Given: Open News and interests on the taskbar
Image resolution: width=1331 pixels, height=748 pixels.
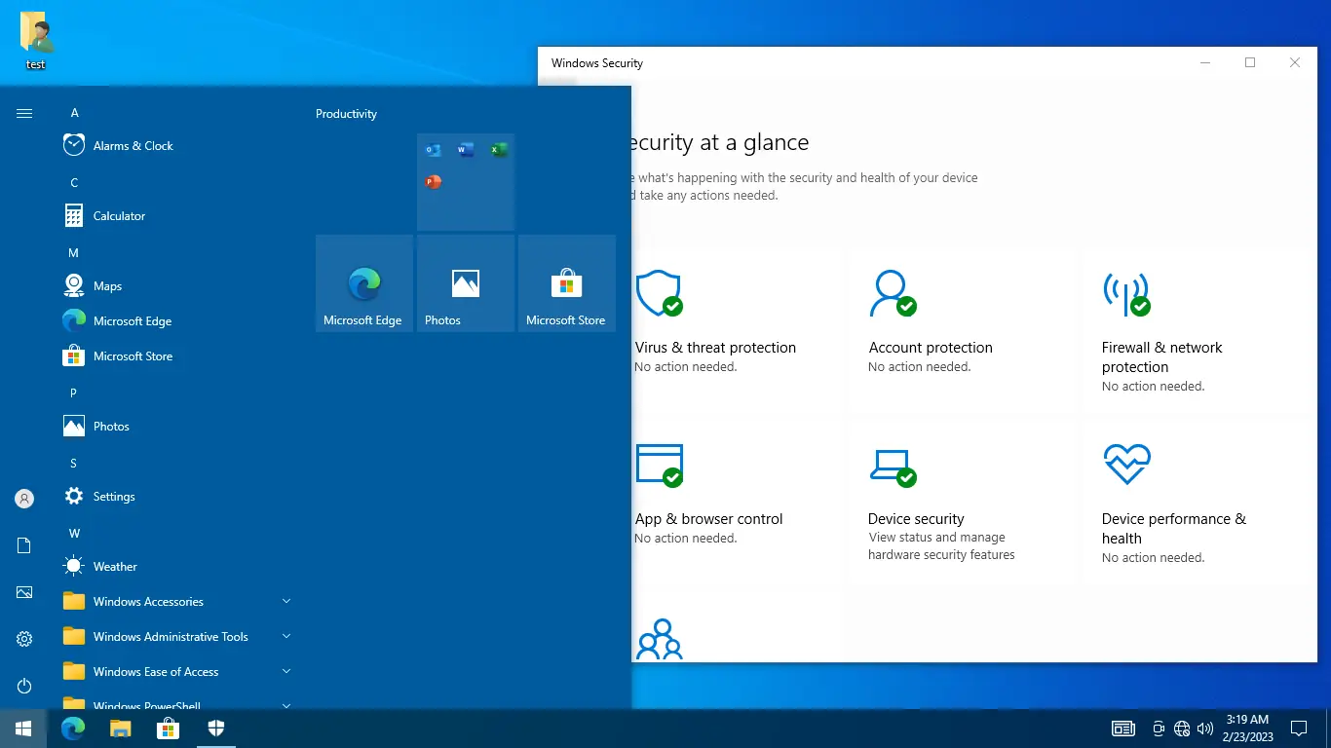Looking at the screenshot, I should tap(1123, 729).
